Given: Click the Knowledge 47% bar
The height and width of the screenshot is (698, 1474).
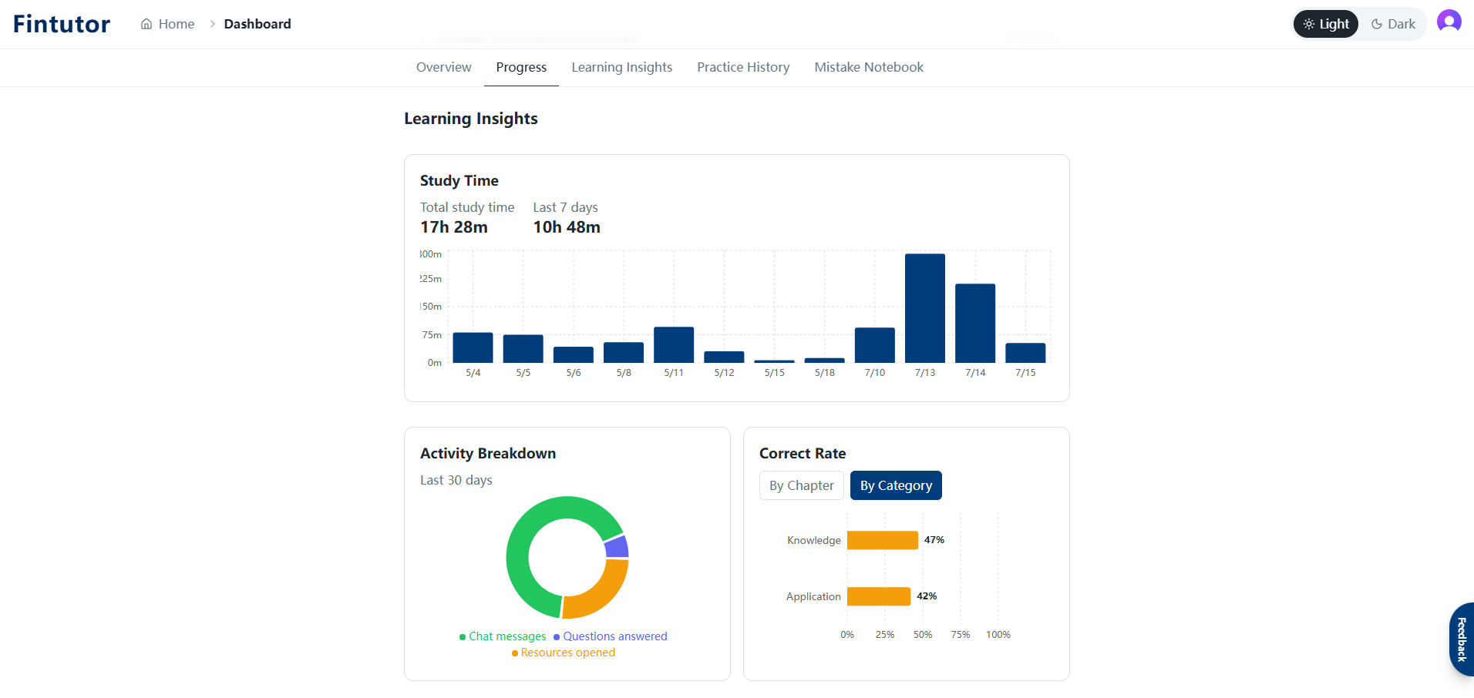Looking at the screenshot, I should pos(883,540).
